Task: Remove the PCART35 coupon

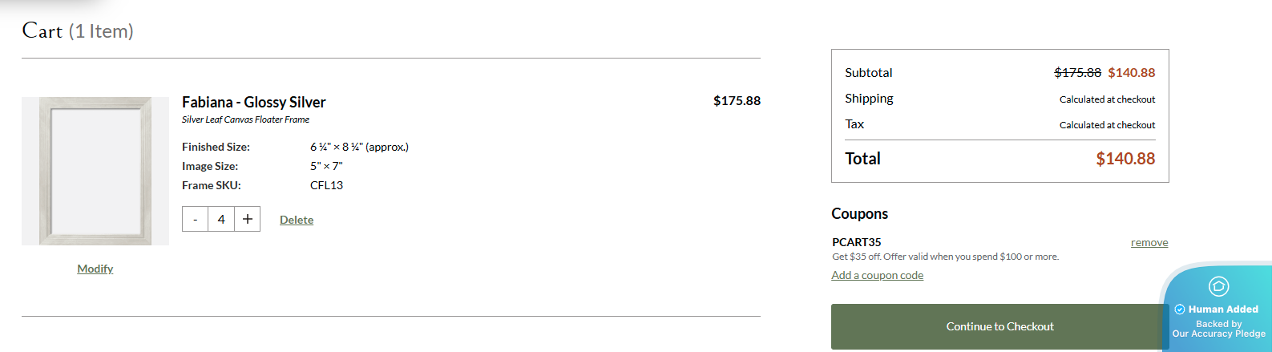Action: click(1149, 242)
